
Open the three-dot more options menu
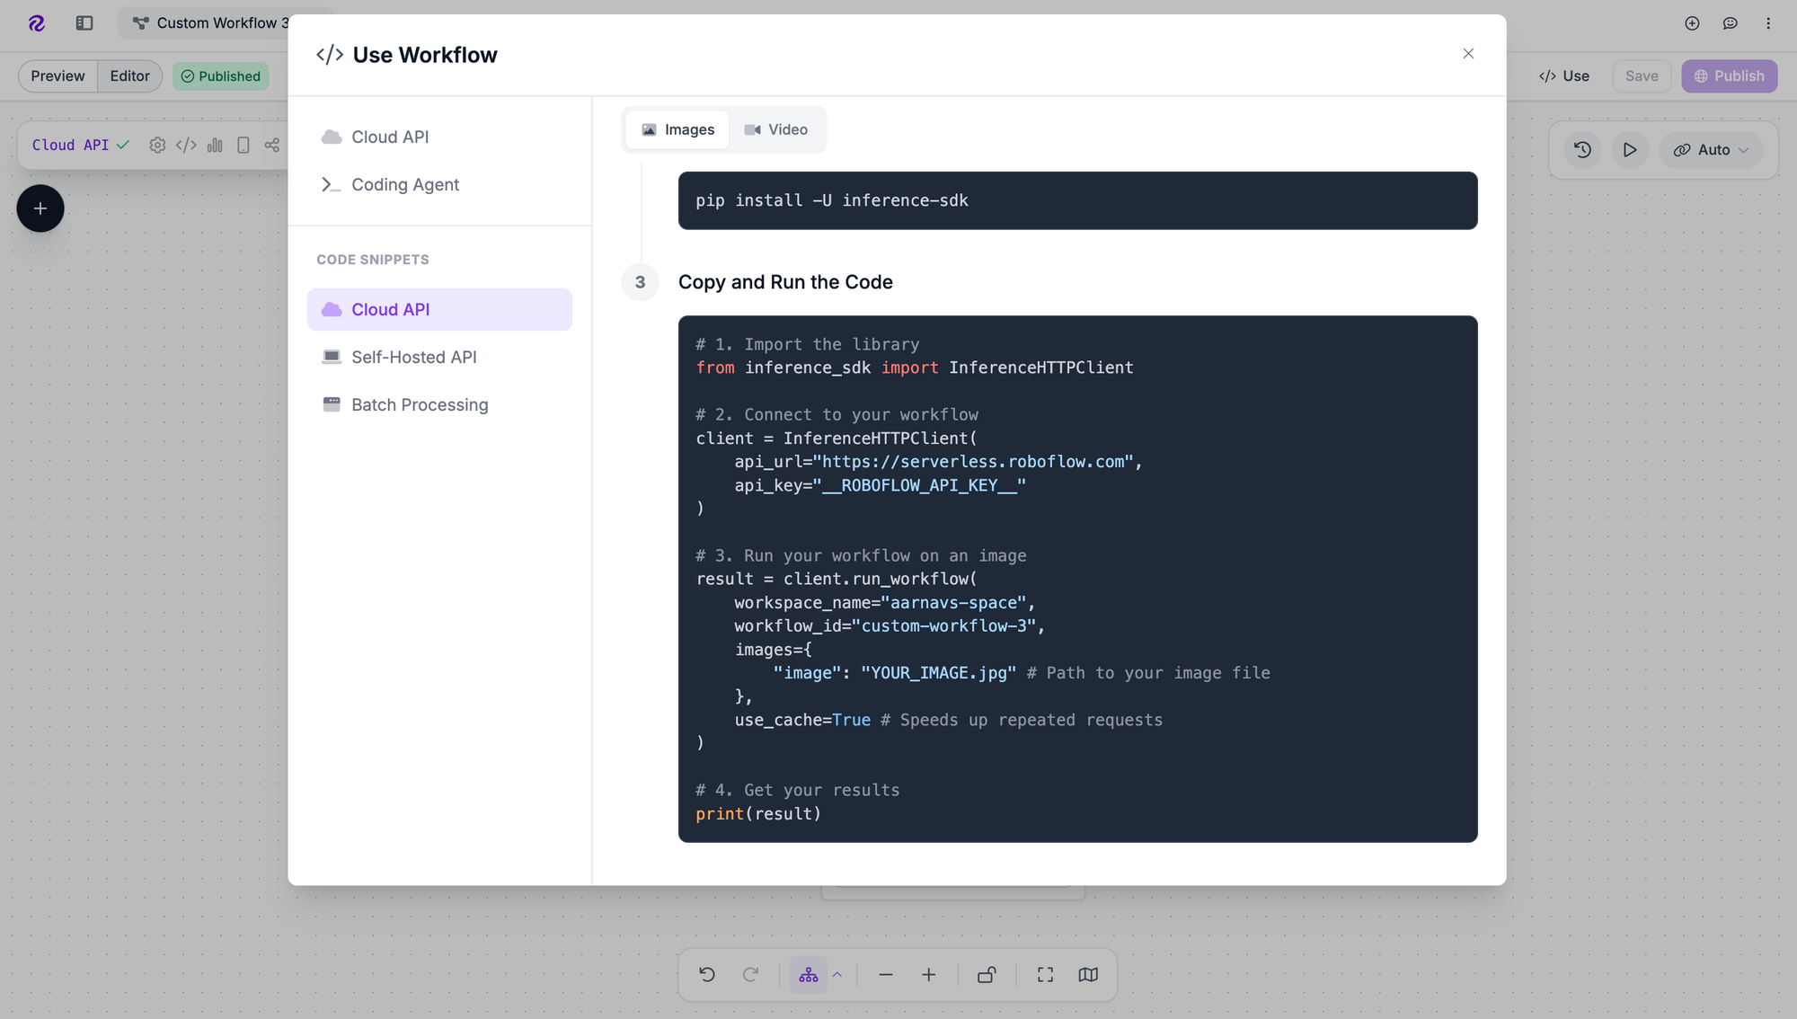click(1768, 23)
